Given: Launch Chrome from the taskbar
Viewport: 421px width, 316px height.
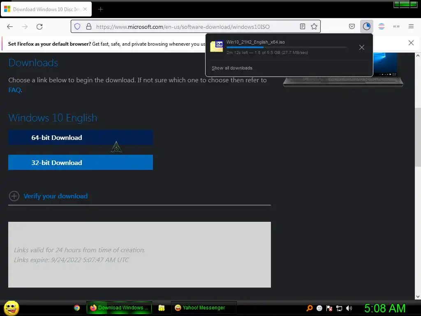Looking at the screenshot, I should pos(77,308).
